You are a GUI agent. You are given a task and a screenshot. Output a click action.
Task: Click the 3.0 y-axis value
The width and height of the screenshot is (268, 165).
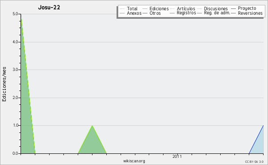pyautogui.click(x=15, y=70)
